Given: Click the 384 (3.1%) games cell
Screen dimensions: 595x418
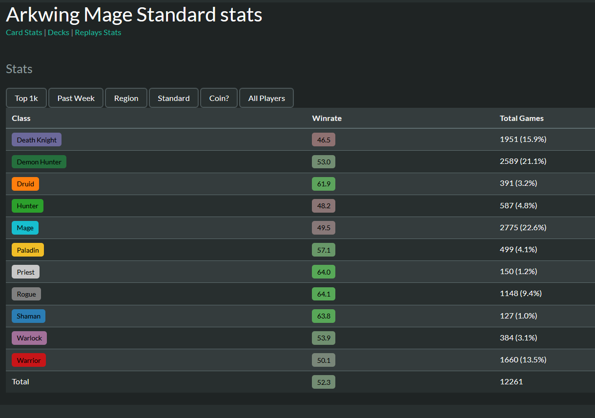Looking at the screenshot, I should [x=518, y=338].
